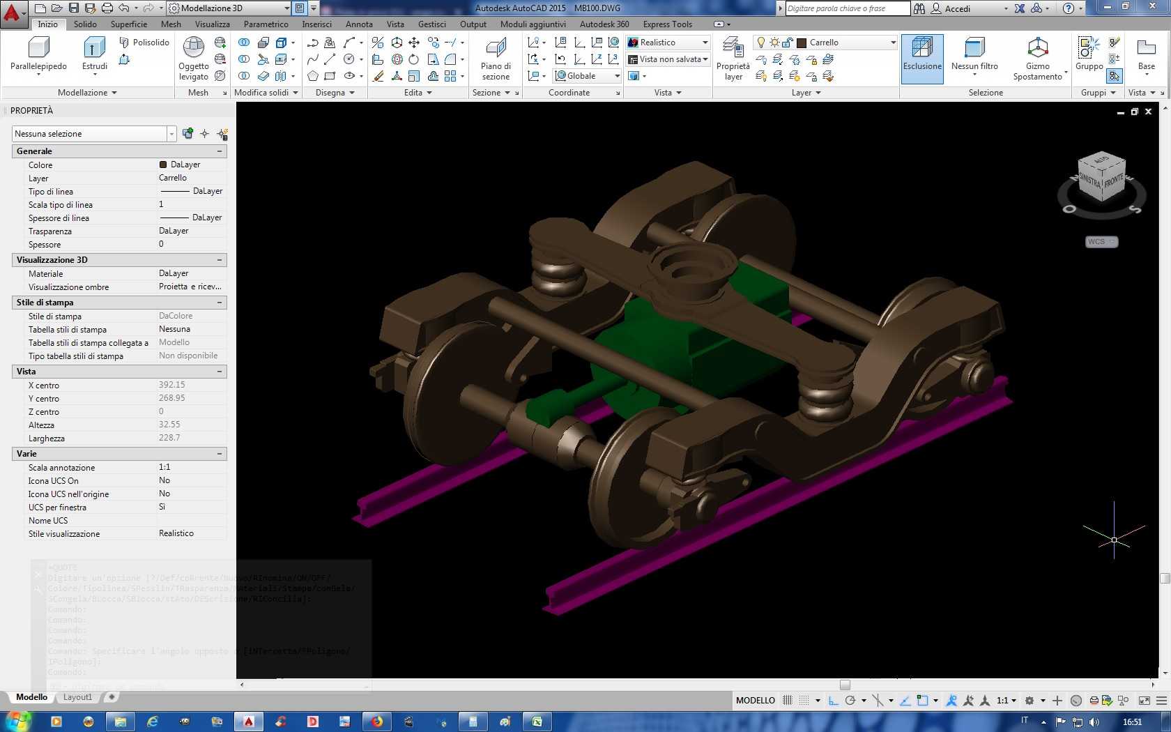
Task: Click the workspace switching gear icon
Action: point(1029,701)
